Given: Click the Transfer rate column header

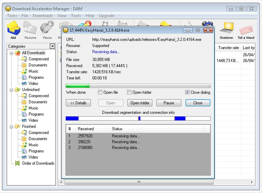Looking at the screenshot, I should (228, 48).
